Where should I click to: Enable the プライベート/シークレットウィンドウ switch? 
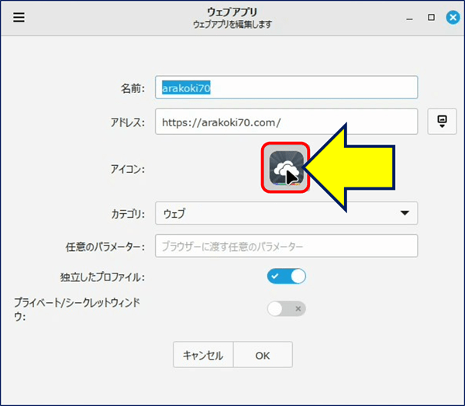287,308
